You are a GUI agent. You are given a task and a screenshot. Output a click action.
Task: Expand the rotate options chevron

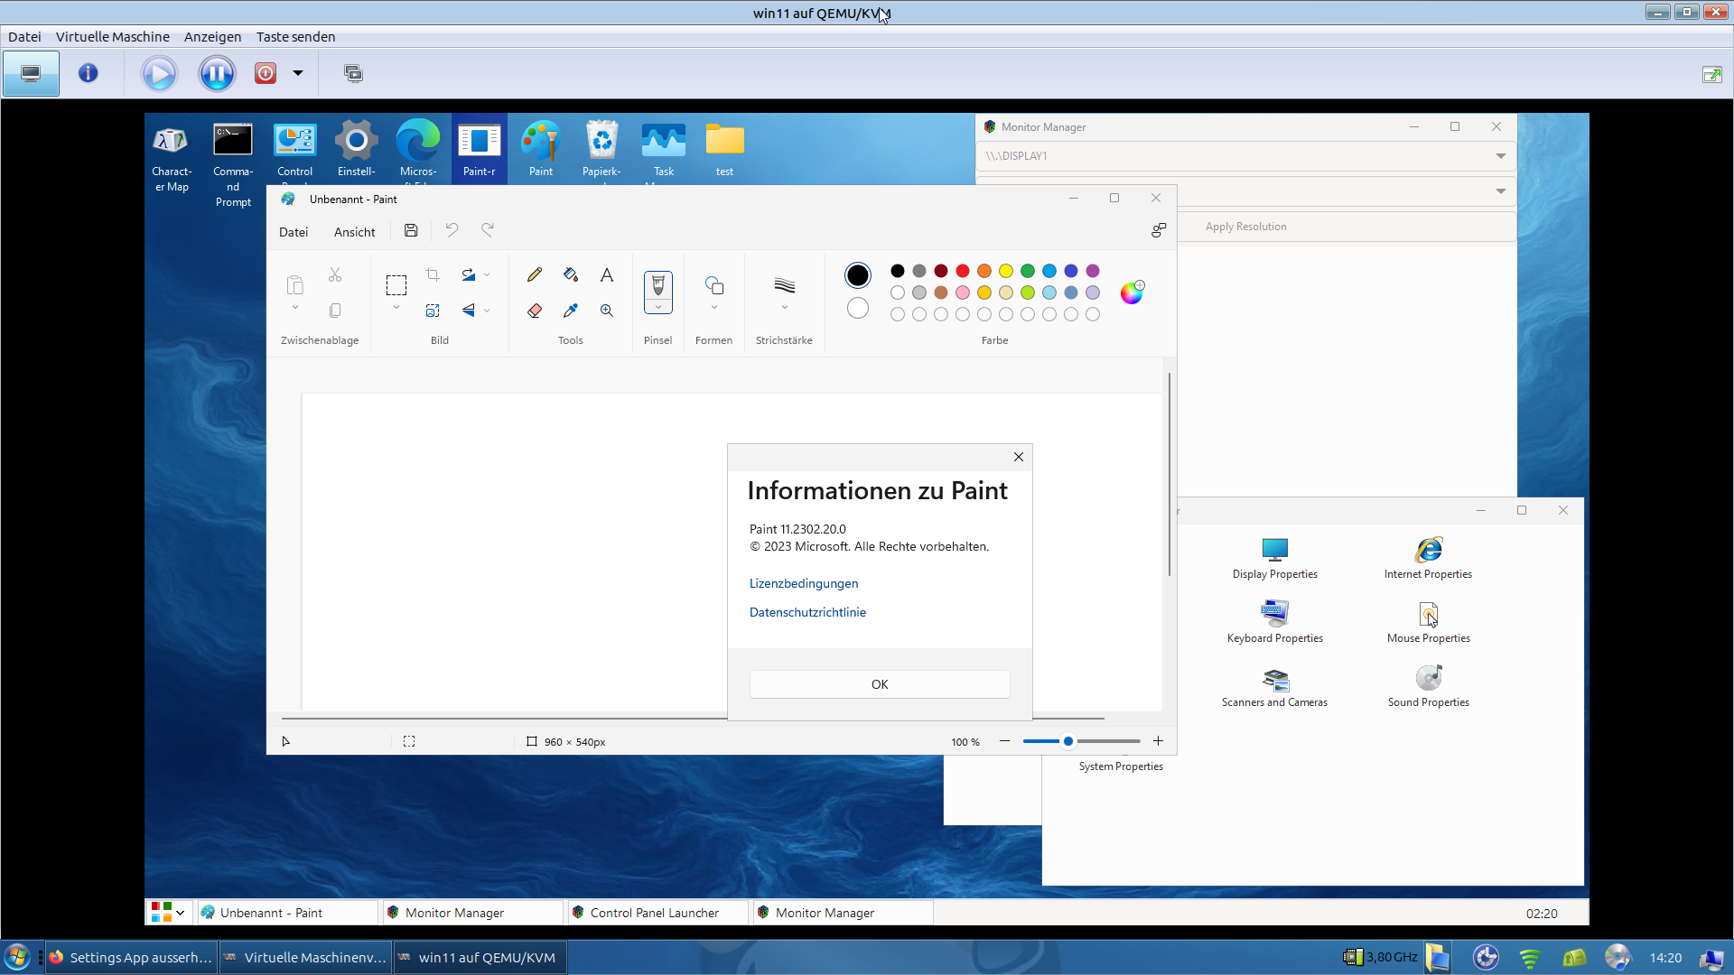tap(487, 274)
